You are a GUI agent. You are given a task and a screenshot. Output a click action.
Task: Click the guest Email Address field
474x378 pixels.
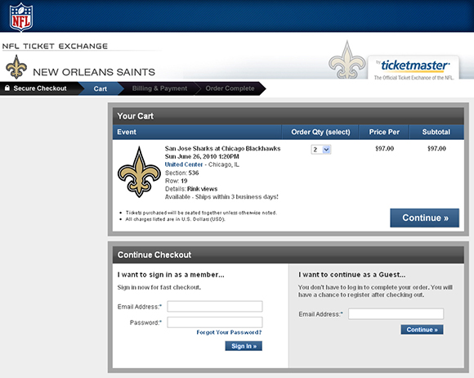tap(396, 314)
